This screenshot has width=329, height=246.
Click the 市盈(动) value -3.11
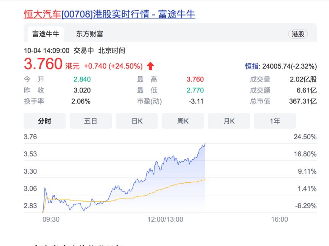pos(196,101)
